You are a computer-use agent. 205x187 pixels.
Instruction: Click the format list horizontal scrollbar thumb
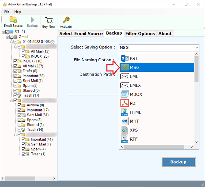(x=154, y=147)
